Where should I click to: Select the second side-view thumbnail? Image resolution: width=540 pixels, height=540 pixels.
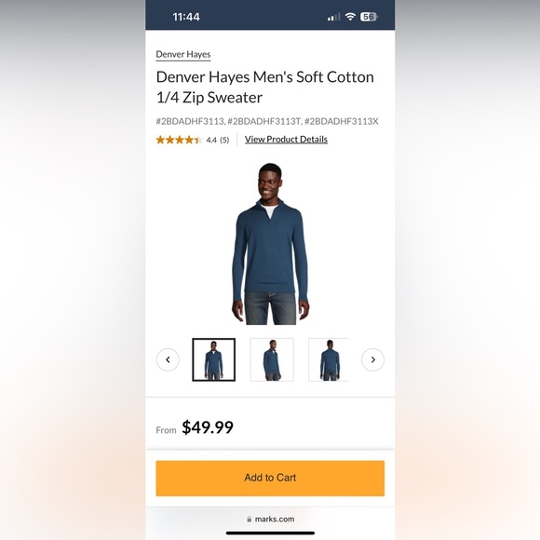point(272,359)
